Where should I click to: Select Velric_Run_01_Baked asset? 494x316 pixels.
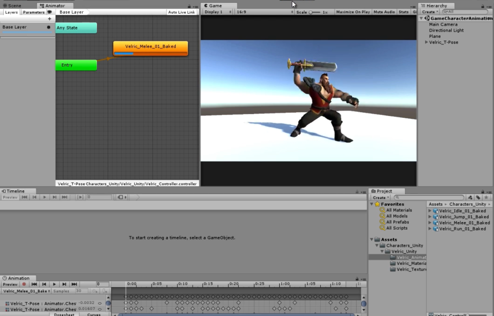(459, 228)
